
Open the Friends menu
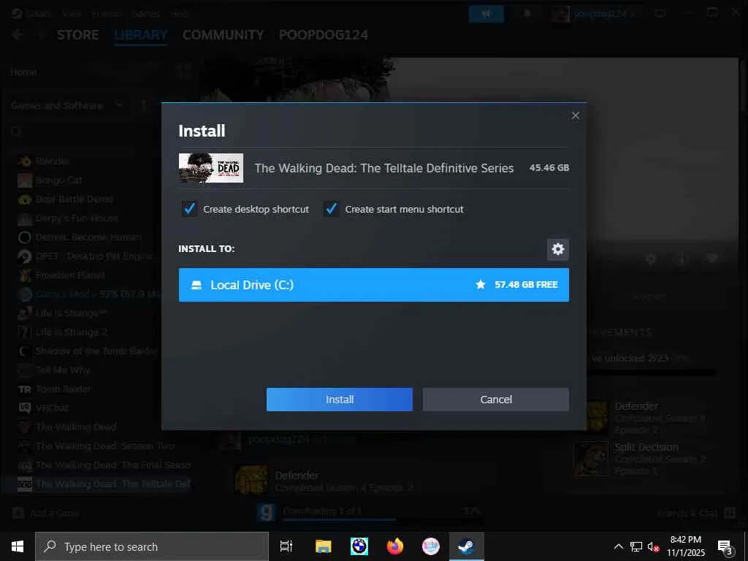tap(107, 13)
